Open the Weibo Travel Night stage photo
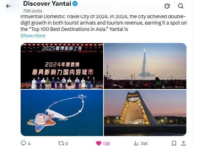Image resolution: width=197 pixels, height=146 pixels. point(62,66)
